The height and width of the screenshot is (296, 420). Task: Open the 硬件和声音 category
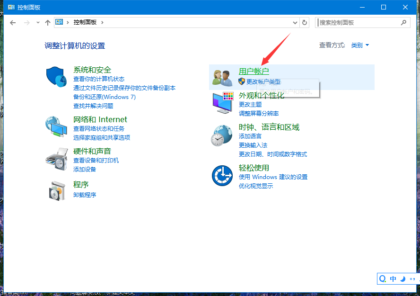[92, 151]
